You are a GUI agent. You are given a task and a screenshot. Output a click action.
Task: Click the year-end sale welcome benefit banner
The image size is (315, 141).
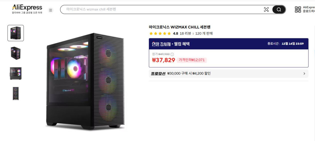point(229,44)
